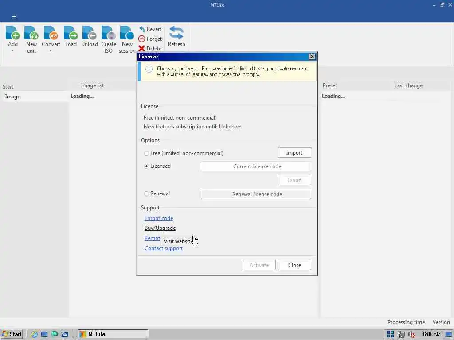454x340 pixels.
Task: Focus the Renewal license code field
Action: (256, 194)
